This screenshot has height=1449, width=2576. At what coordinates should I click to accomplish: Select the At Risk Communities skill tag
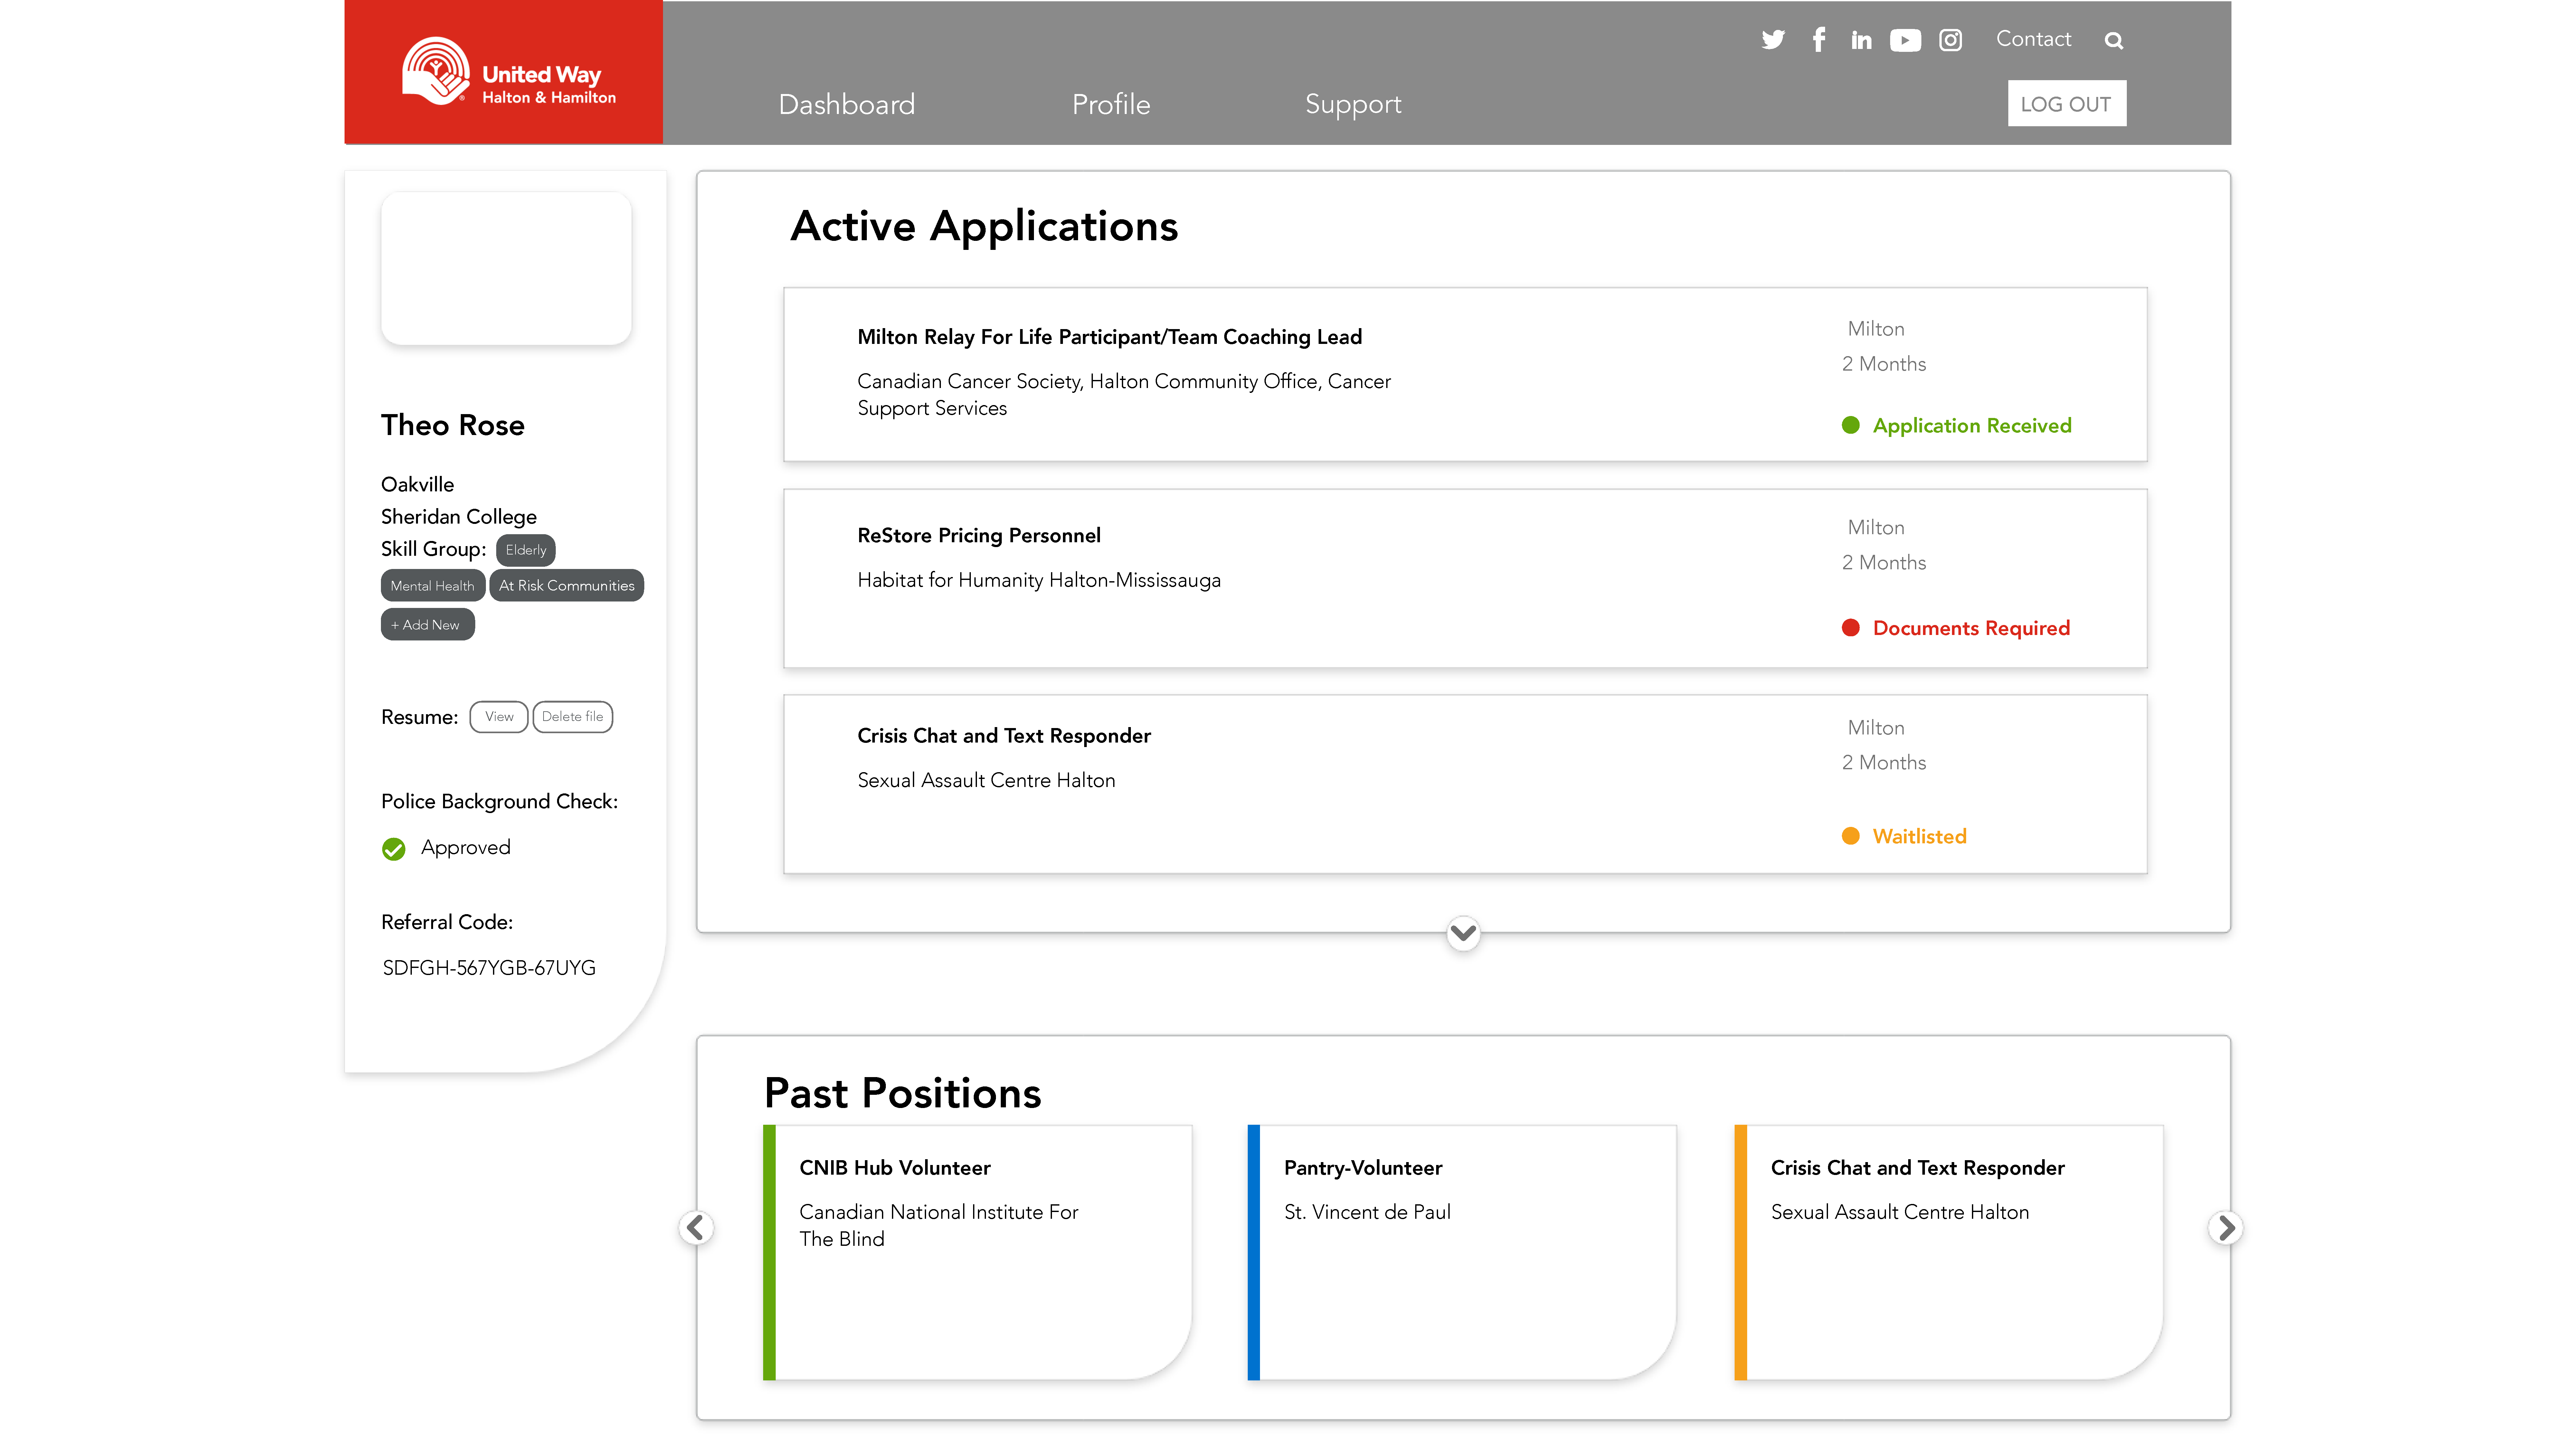pos(567,585)
